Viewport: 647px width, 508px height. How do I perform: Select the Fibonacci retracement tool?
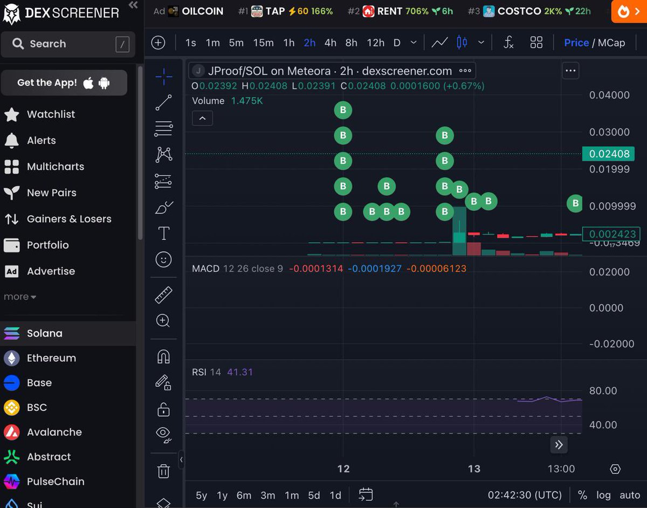click(163, 128)
